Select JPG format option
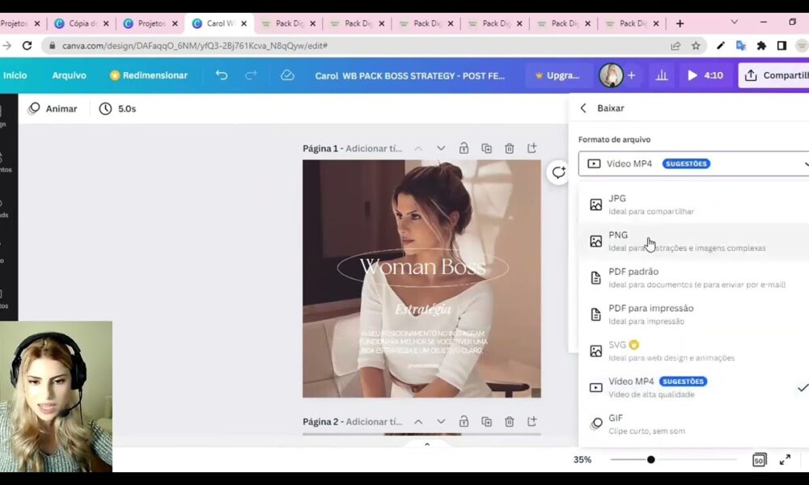The image size is (809, 485). point(693,205)
